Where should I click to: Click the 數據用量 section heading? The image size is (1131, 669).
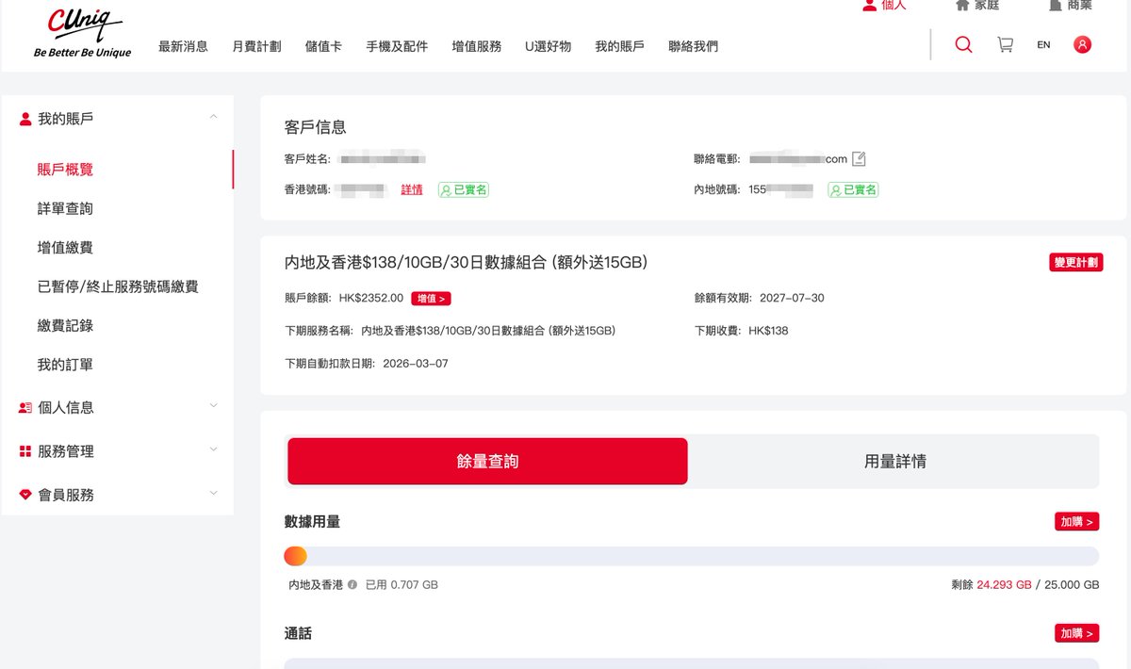click(312, 521)
